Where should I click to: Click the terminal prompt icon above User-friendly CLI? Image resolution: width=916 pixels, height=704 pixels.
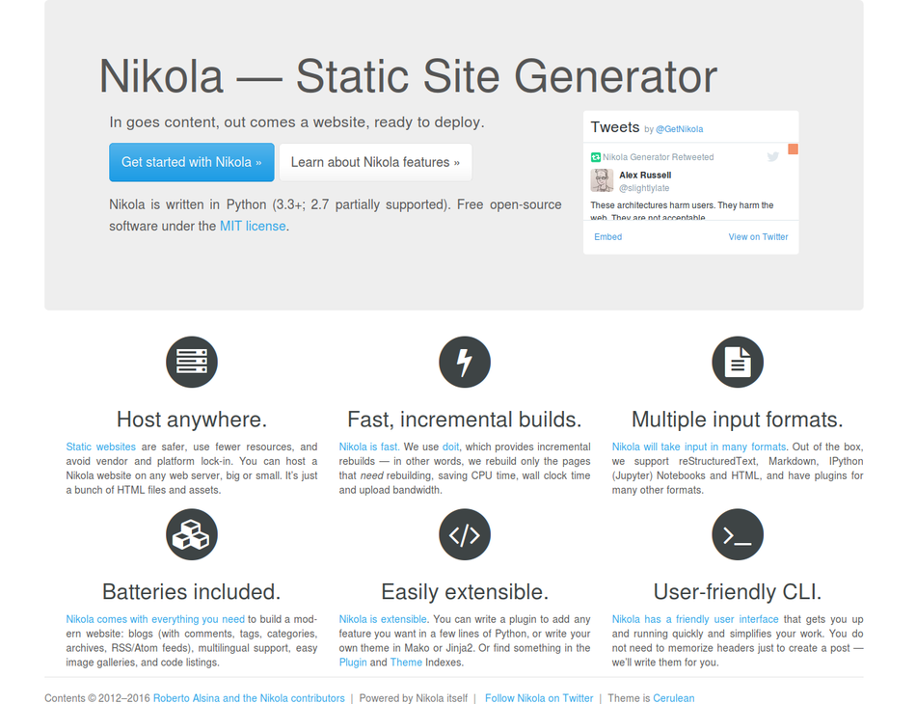tap(738, 534)
